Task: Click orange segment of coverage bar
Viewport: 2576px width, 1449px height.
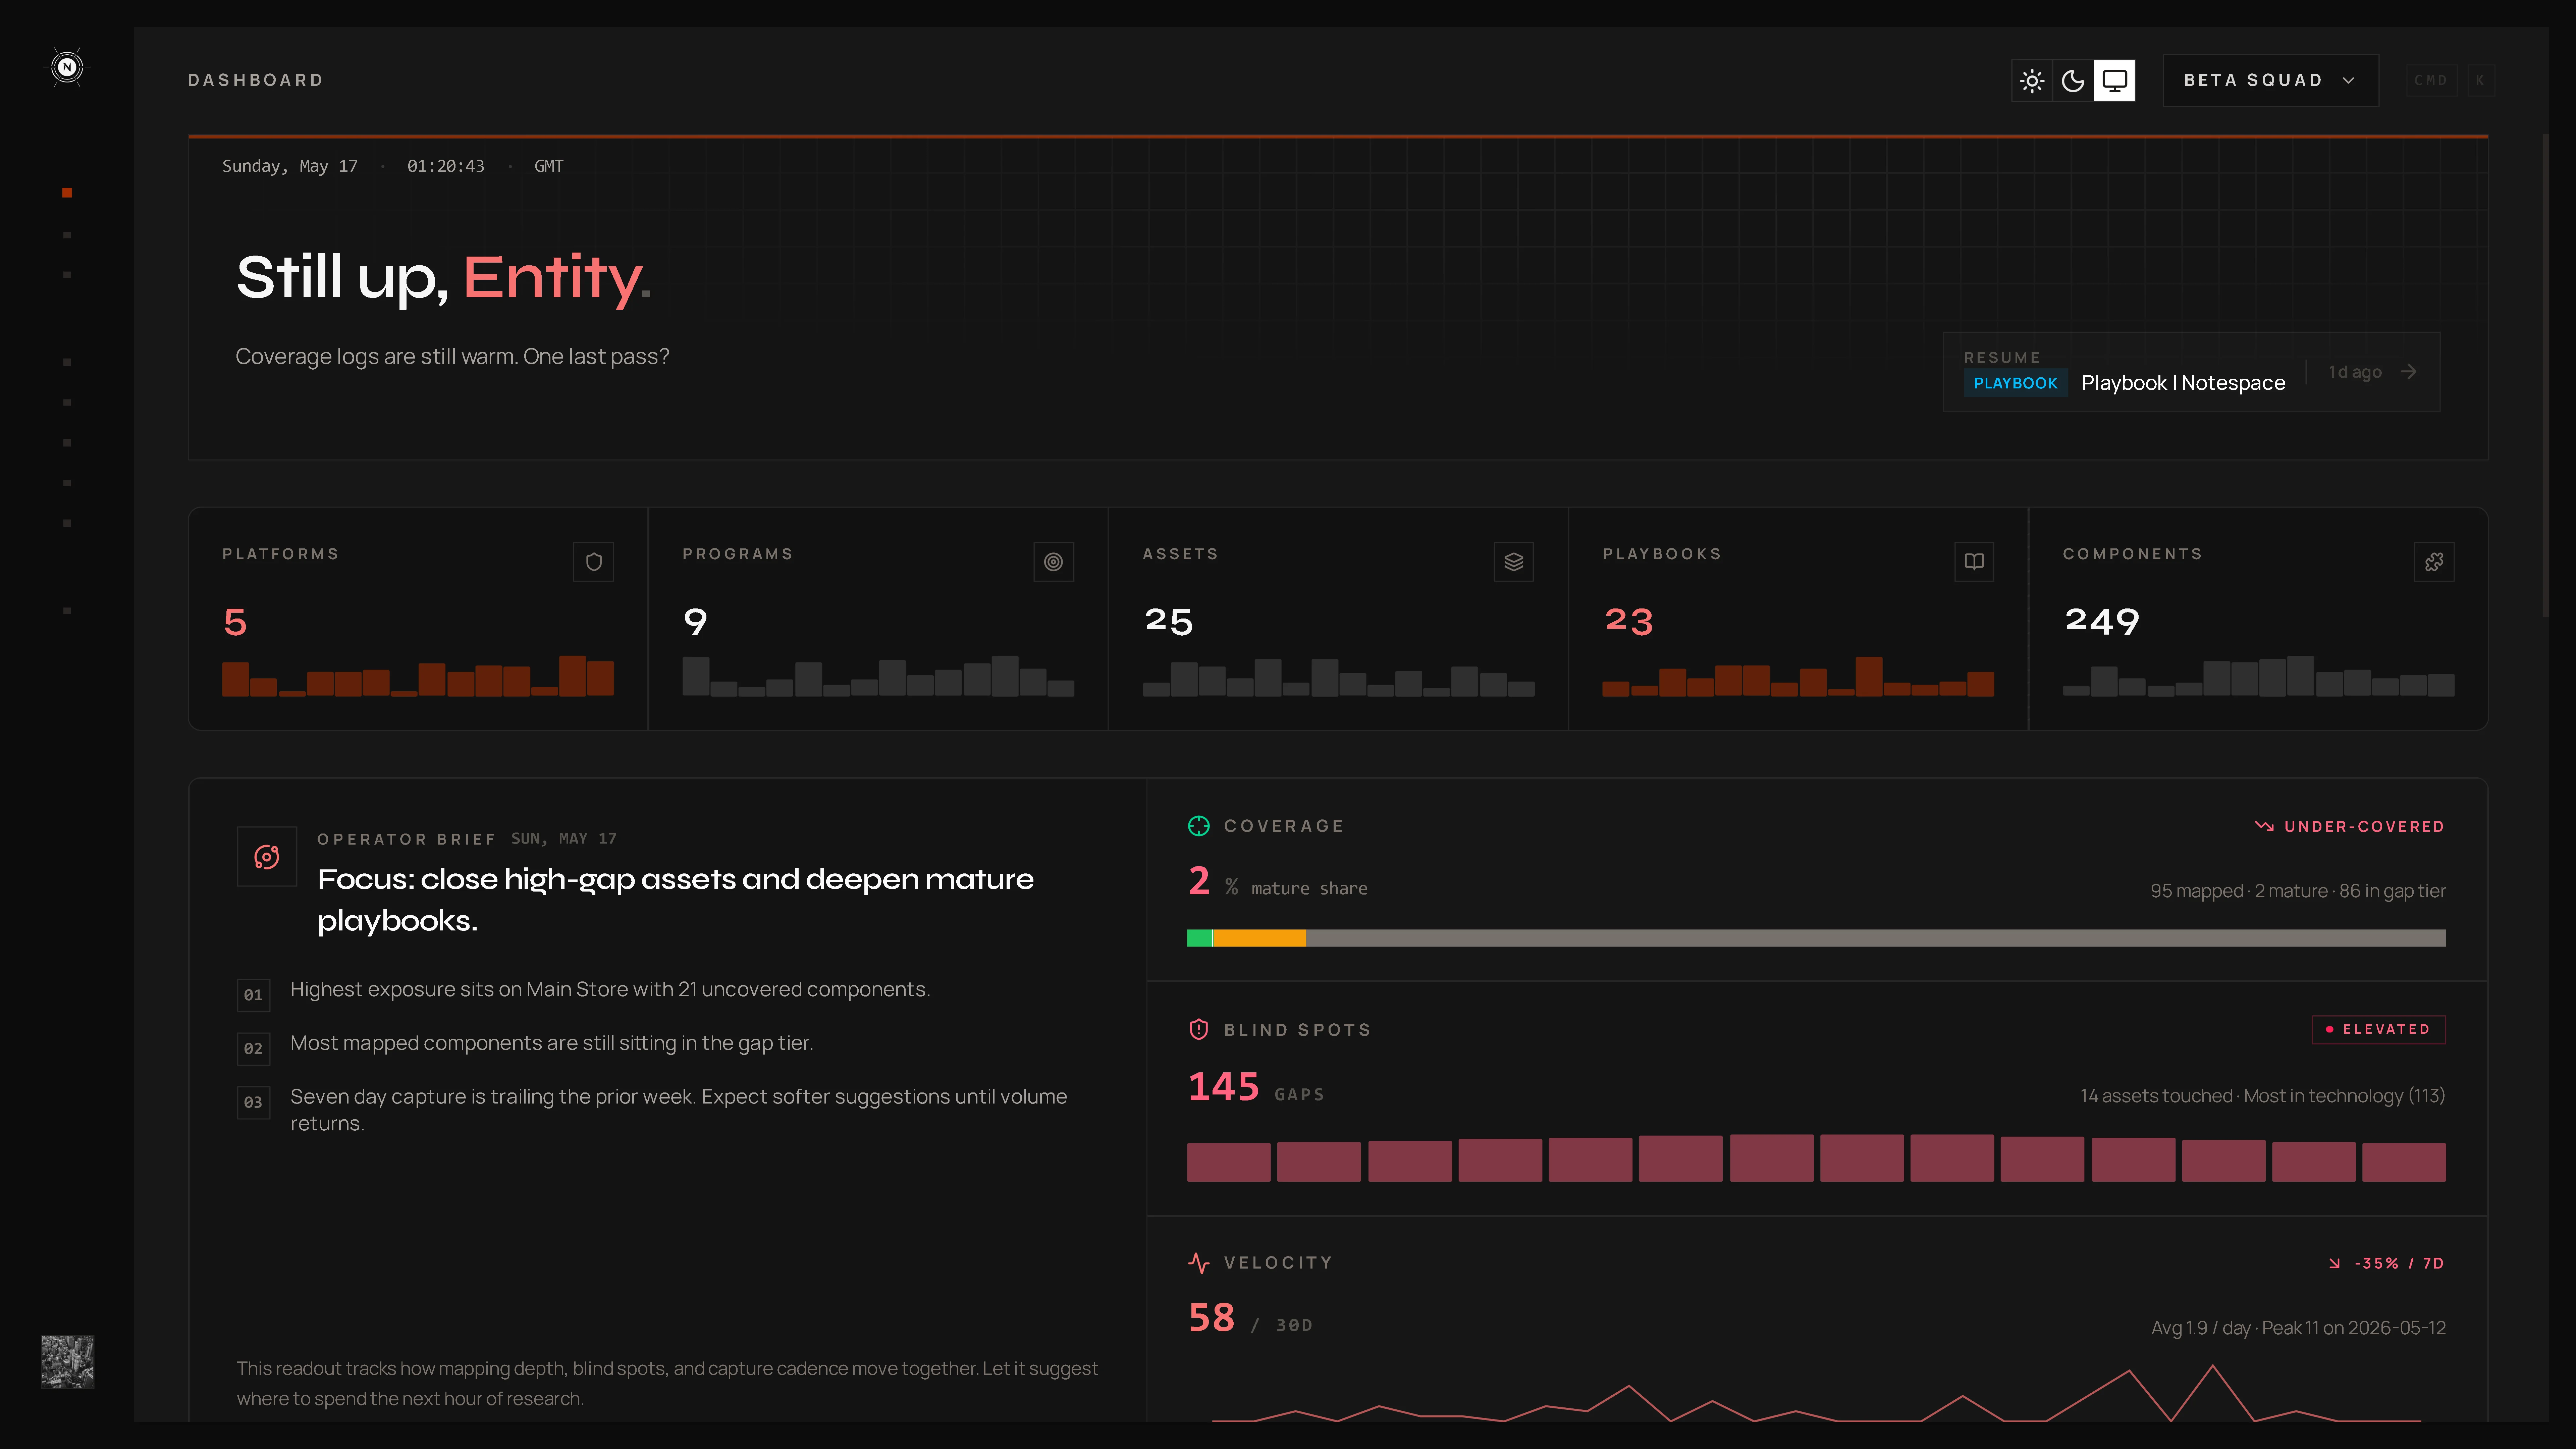Action: click(1259, 938)
